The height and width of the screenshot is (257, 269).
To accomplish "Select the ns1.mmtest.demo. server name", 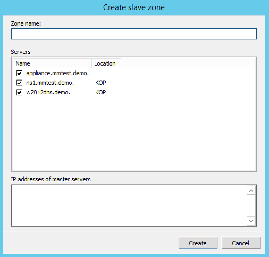I will click(x=50, y=83).
